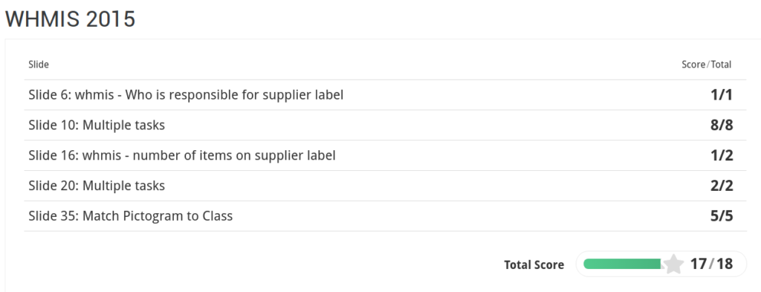Click the Score/Total column header
761x292 pixels.
pos(706,65)
